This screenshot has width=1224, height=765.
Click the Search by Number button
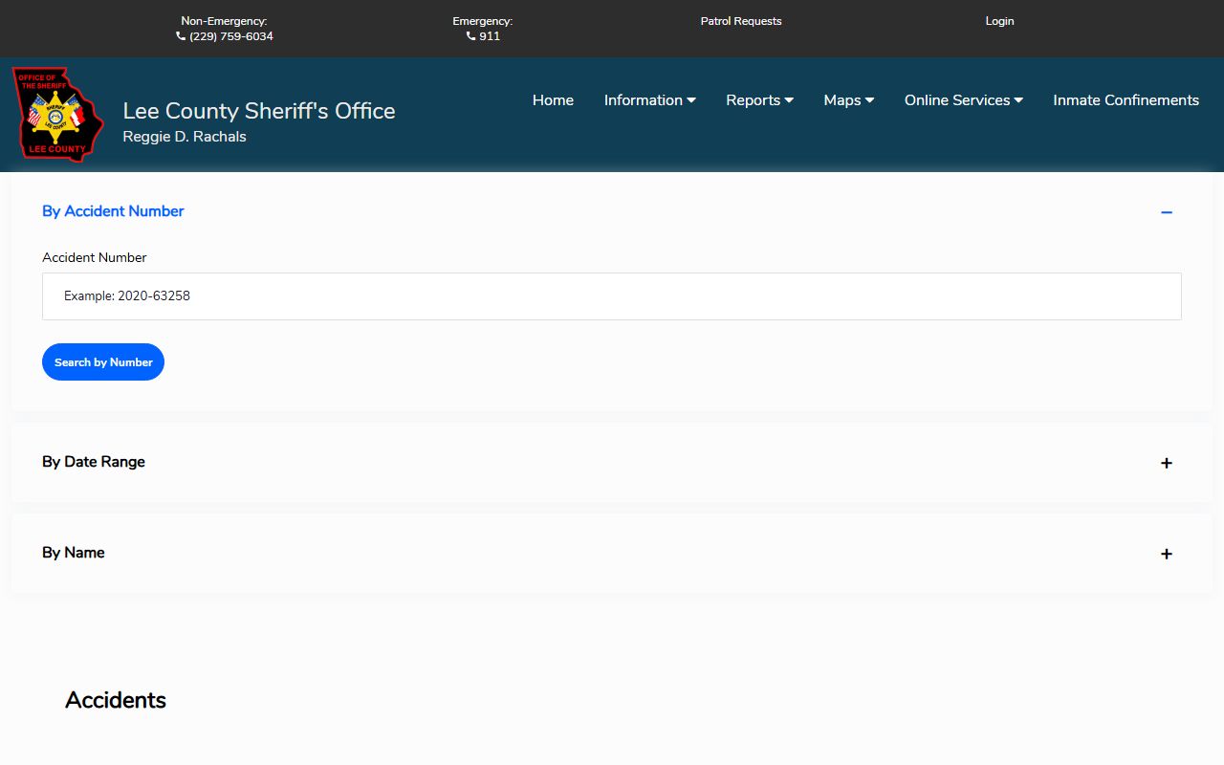coord(103,362)
